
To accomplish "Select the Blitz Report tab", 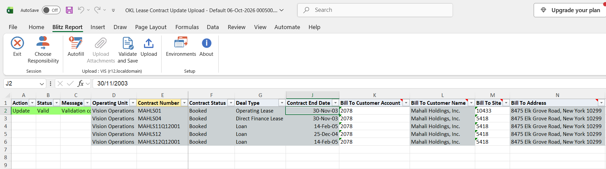I will [x=67, y=27].
